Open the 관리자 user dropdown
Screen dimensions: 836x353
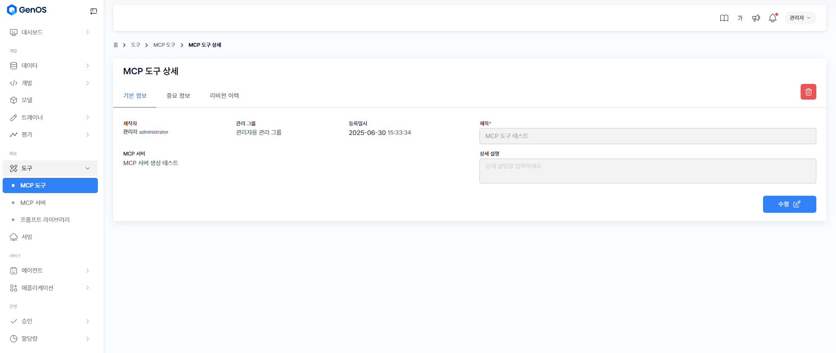click(800, 18)
